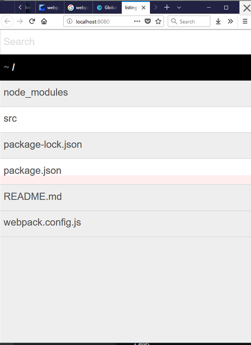Show site information for localhost
251x345 pixels.
[x=70, y=21]
